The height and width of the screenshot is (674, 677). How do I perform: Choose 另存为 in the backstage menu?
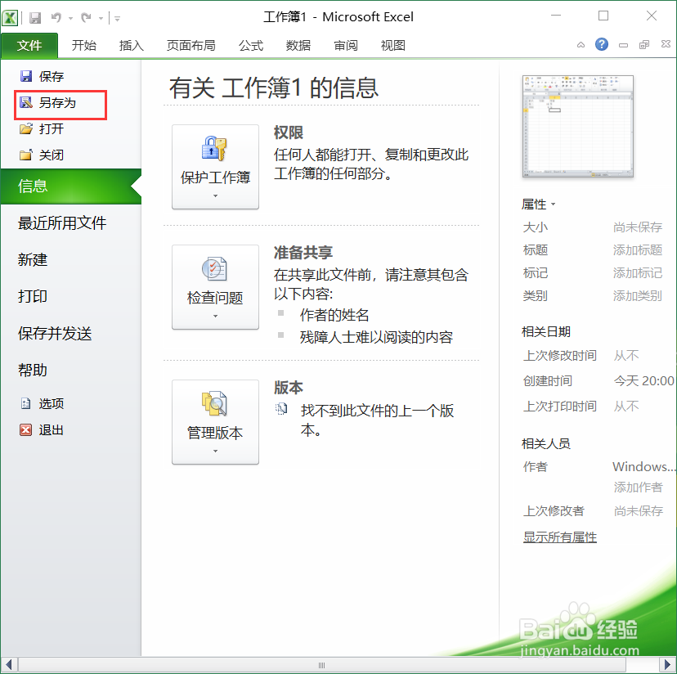[x=48, y=103]
